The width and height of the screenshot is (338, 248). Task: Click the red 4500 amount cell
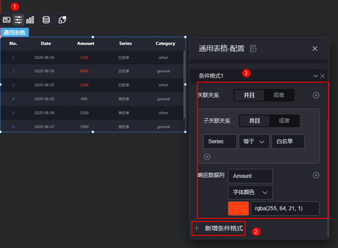coord(84,71)
